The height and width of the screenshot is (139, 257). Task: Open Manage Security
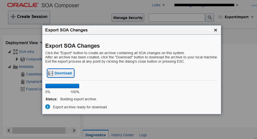pyautogui.click(x=128, y=18)
